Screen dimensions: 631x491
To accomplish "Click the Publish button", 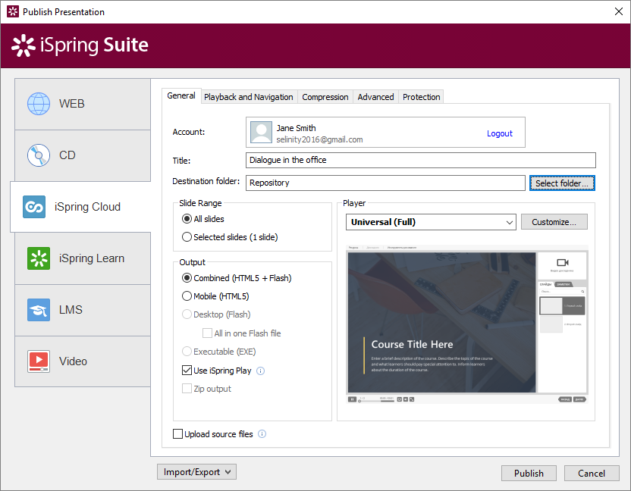I will click(x=529, y=473).
